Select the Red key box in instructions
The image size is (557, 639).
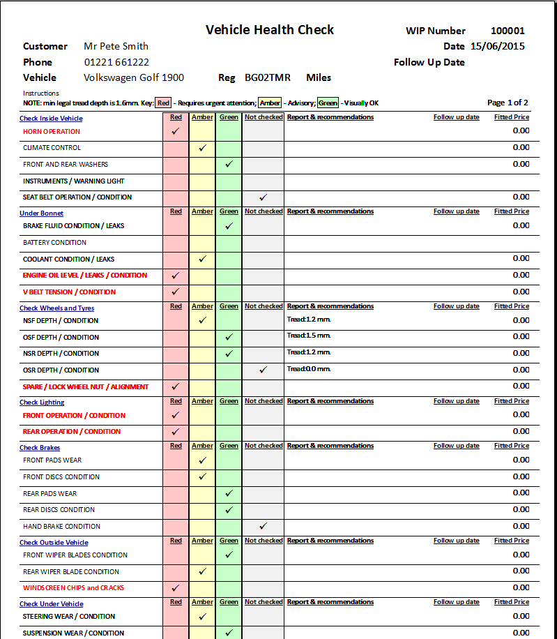click(163, 103)
